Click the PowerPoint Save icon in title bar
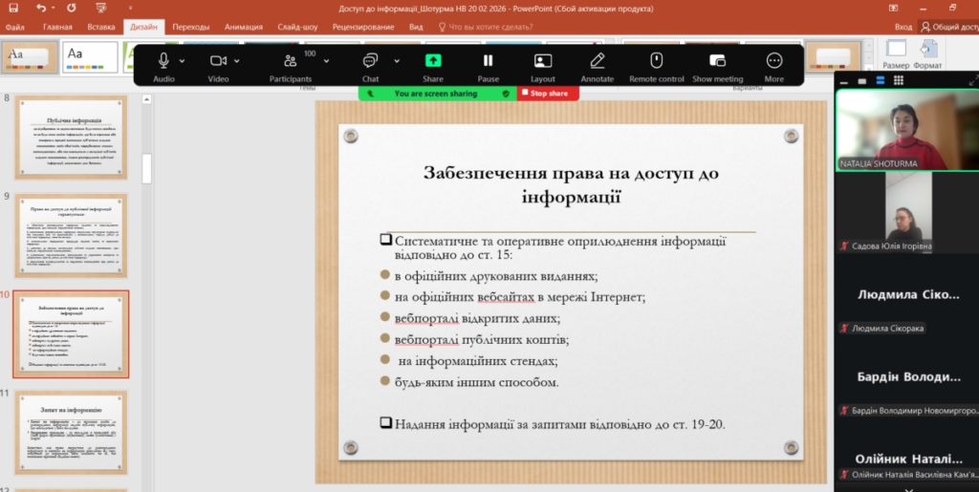Image resolution: width=979 pixels, height=492 pixels. point(16,8)
